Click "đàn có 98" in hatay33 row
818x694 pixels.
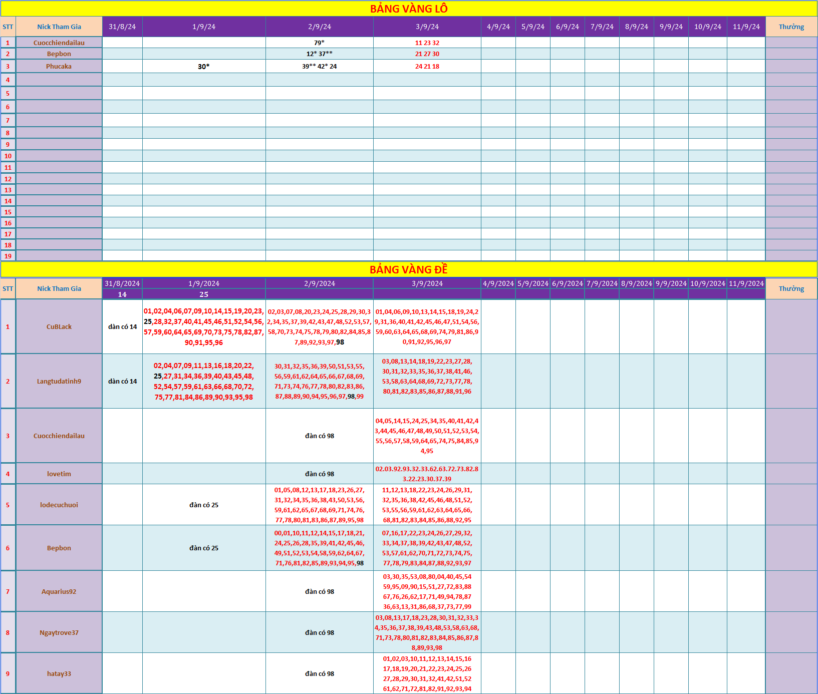tap(320, 673)
